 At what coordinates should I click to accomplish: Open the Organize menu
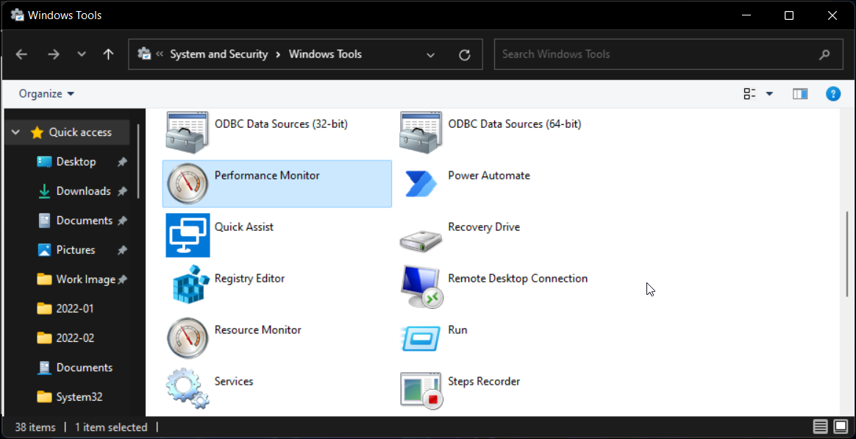click(46, 93)
